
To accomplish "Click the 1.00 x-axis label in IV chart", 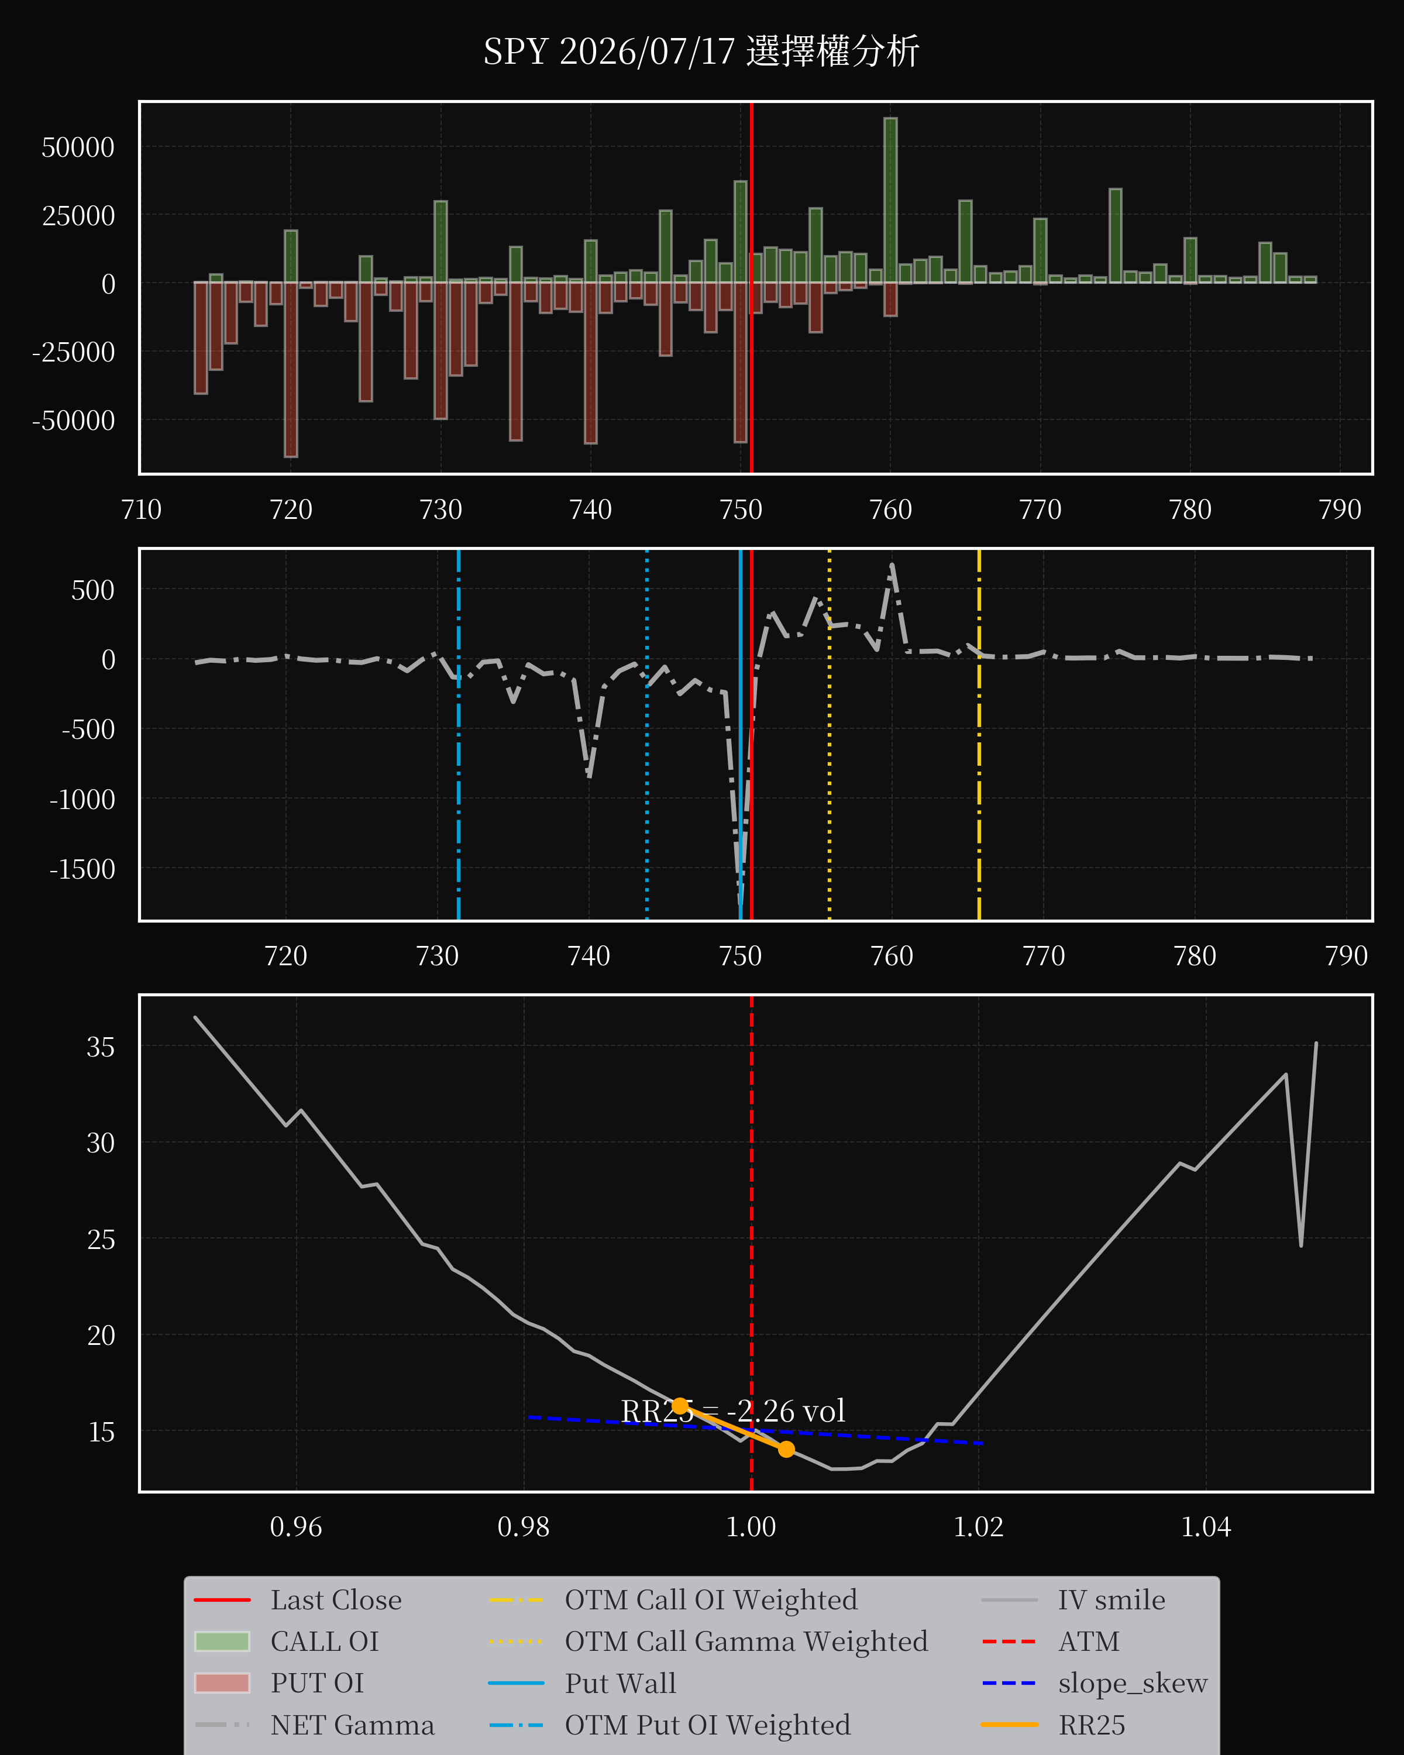I will [751, 1526].
